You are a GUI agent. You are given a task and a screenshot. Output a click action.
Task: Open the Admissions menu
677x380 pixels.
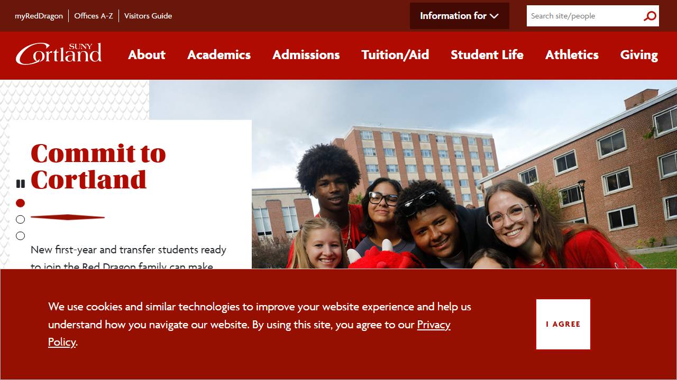click(x=306, y=55)
